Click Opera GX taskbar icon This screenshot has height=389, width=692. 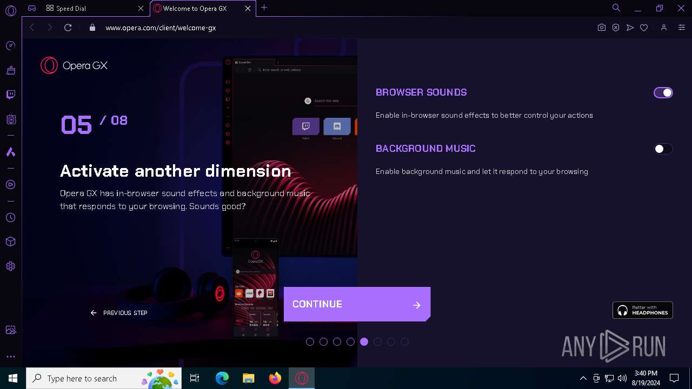302,378
